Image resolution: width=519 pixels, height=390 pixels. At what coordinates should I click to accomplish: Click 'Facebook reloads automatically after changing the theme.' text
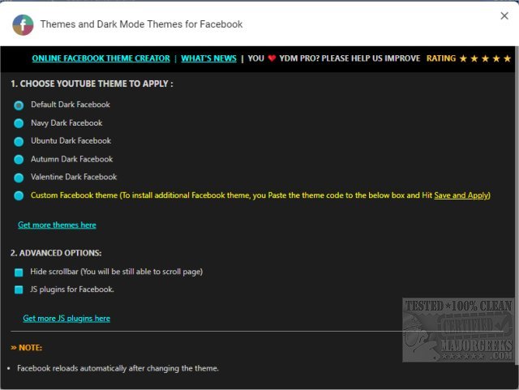(118, 368)
